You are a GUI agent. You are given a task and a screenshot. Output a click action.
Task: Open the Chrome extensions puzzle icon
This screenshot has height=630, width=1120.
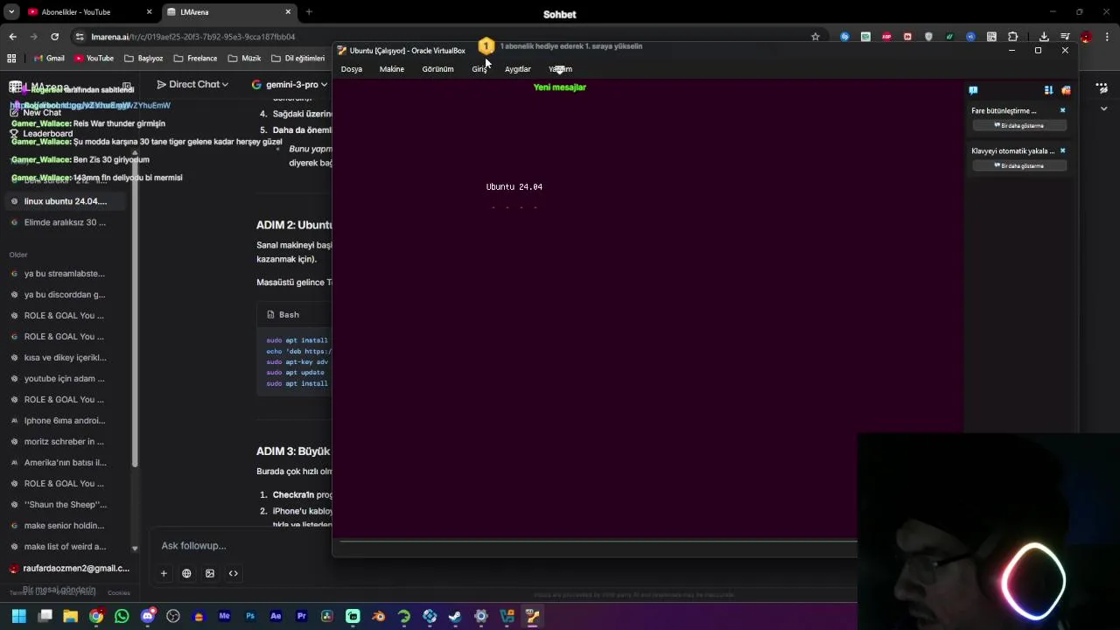(x=1012, y=37)
